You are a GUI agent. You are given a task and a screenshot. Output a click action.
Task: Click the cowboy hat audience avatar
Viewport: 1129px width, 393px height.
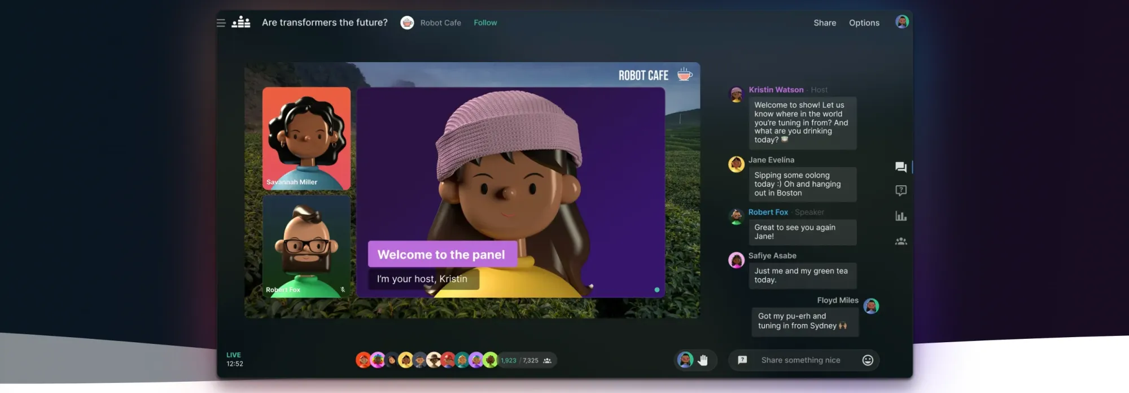434,360
